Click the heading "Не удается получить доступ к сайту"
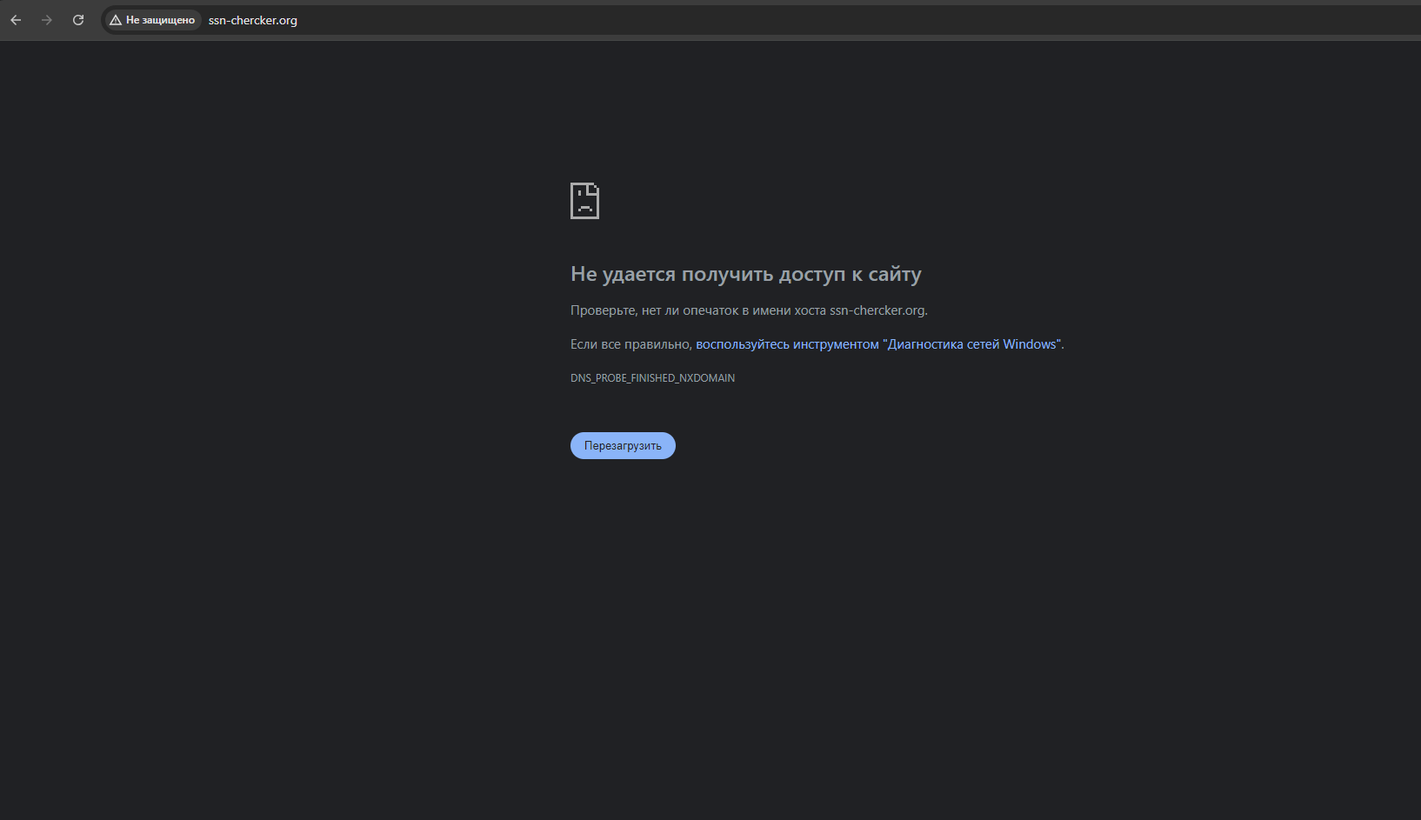1421x820 pixels. [745, 274]
